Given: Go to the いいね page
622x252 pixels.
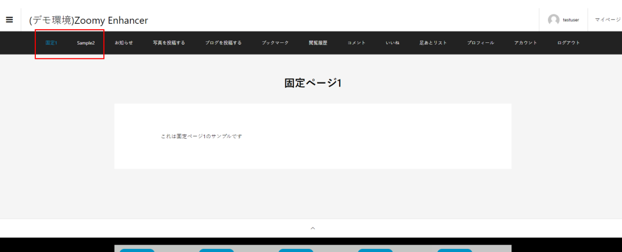Looking at the screenshot, I should click(392, 43).
